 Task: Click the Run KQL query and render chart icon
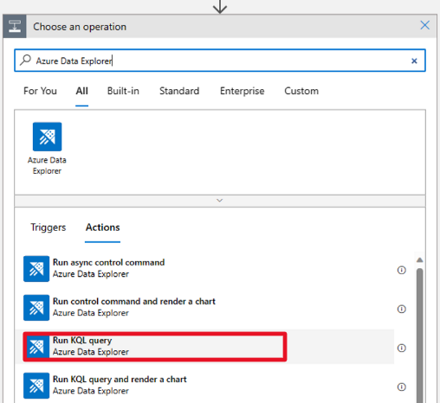(x=36, y=386)
